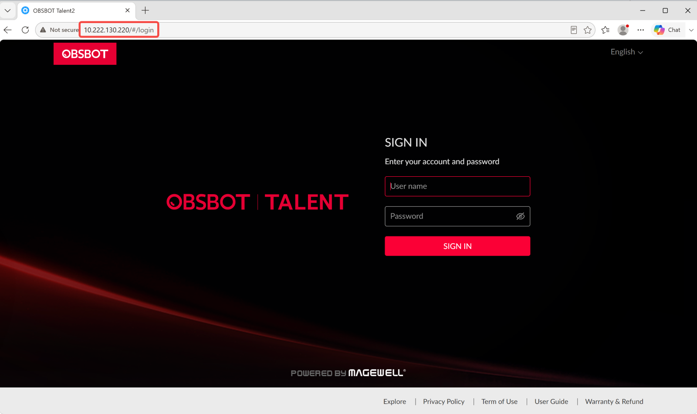The image size is (697, 414).
Task: Open the Favorites list icon
Action: pyautogui.click(x=606, y=30)
